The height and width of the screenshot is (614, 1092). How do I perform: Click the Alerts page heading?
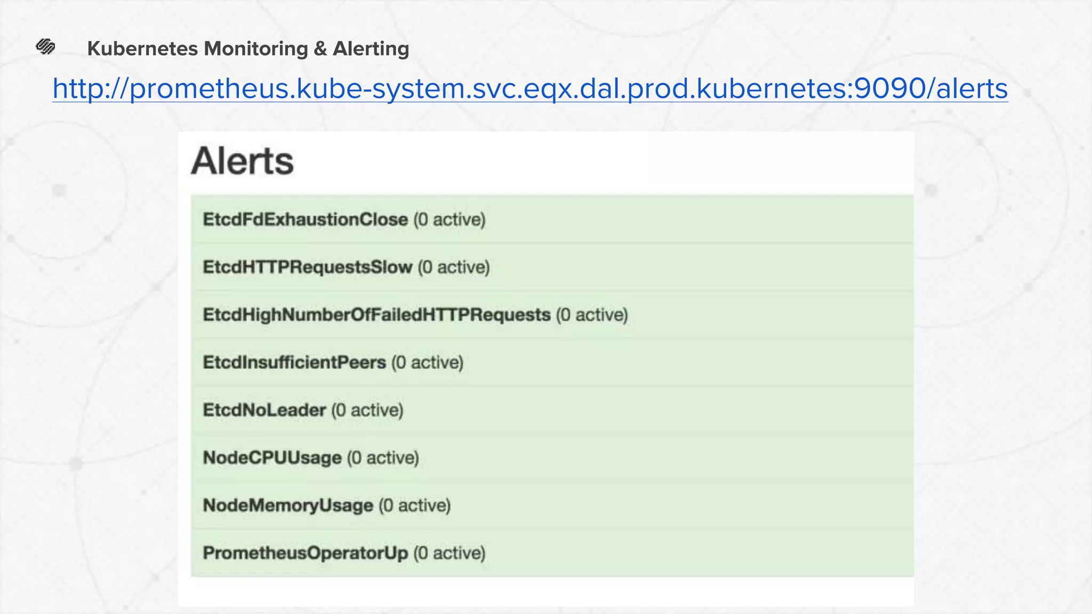tap(243, 161)
